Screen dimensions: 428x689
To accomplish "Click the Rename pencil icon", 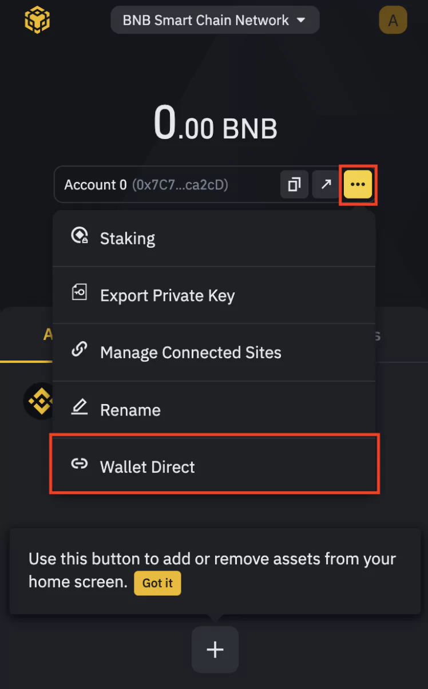I will (79, 408).
